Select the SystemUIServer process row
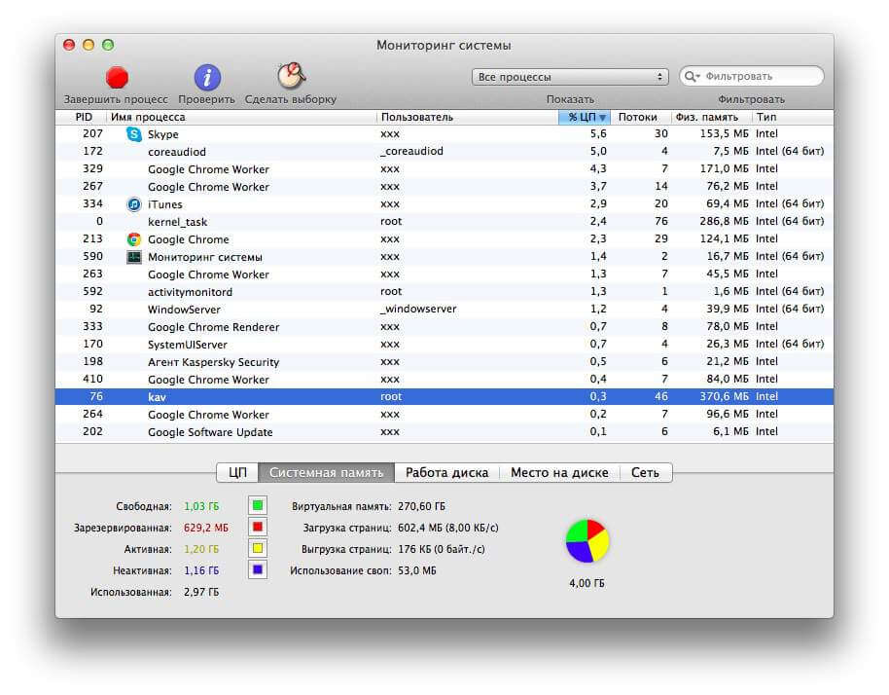This screenshot has height=695, width=889. click(444, 345)
